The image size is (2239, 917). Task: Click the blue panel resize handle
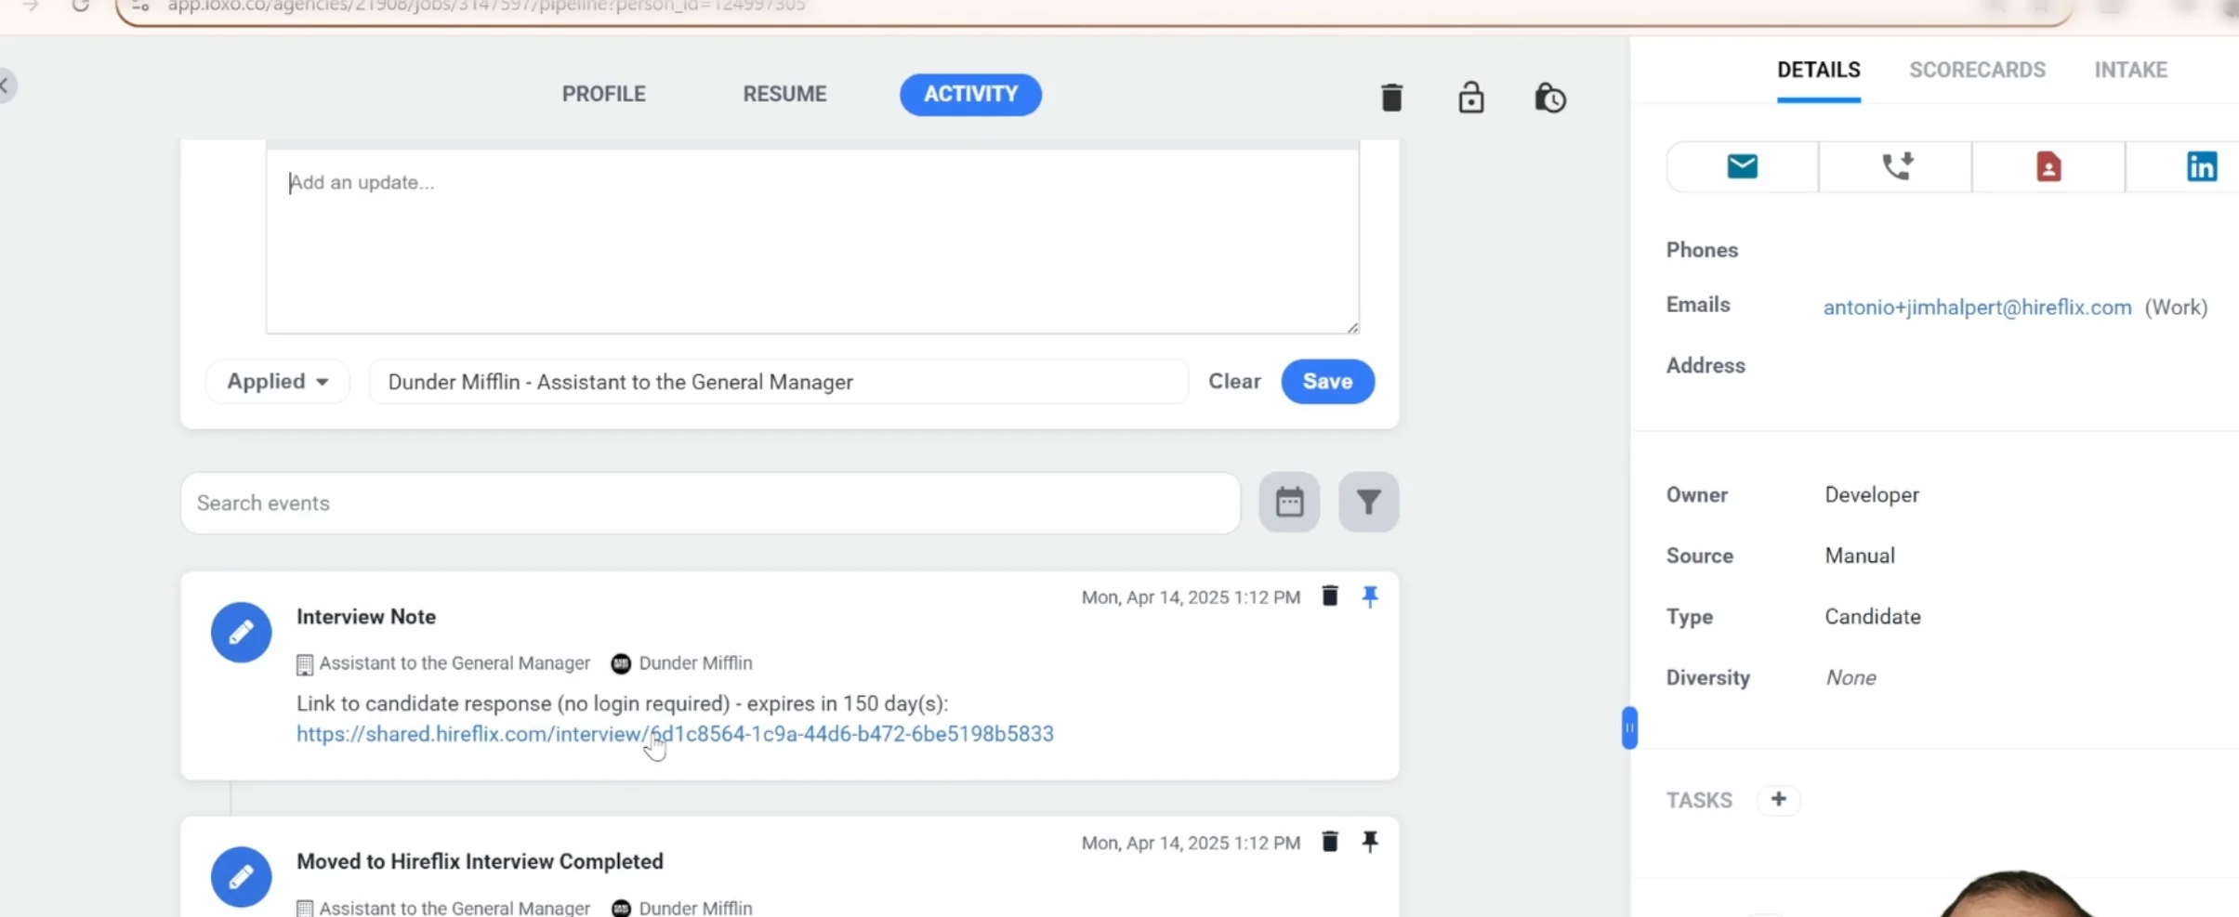[1629, 727]
